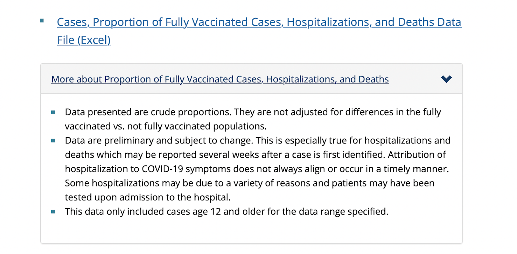Click the bullet beside the Excel data file link
Viewport: 517px width, 254px height.
[x=42, y=21]
